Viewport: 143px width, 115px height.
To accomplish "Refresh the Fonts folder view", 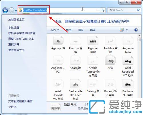I will (103, 10).
